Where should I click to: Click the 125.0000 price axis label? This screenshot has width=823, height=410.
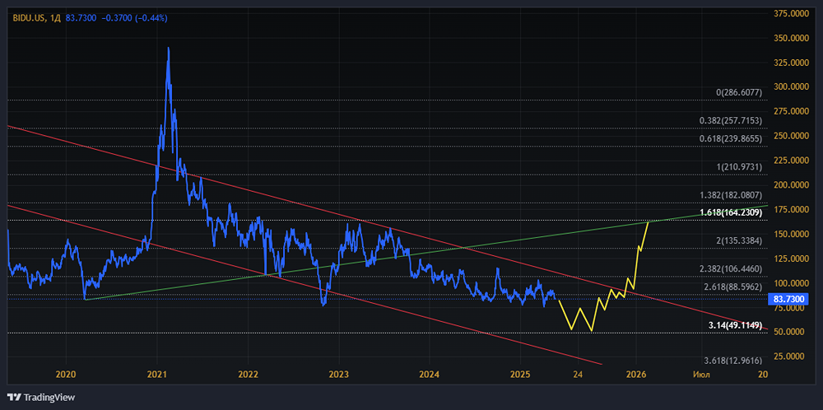[790, 259]
